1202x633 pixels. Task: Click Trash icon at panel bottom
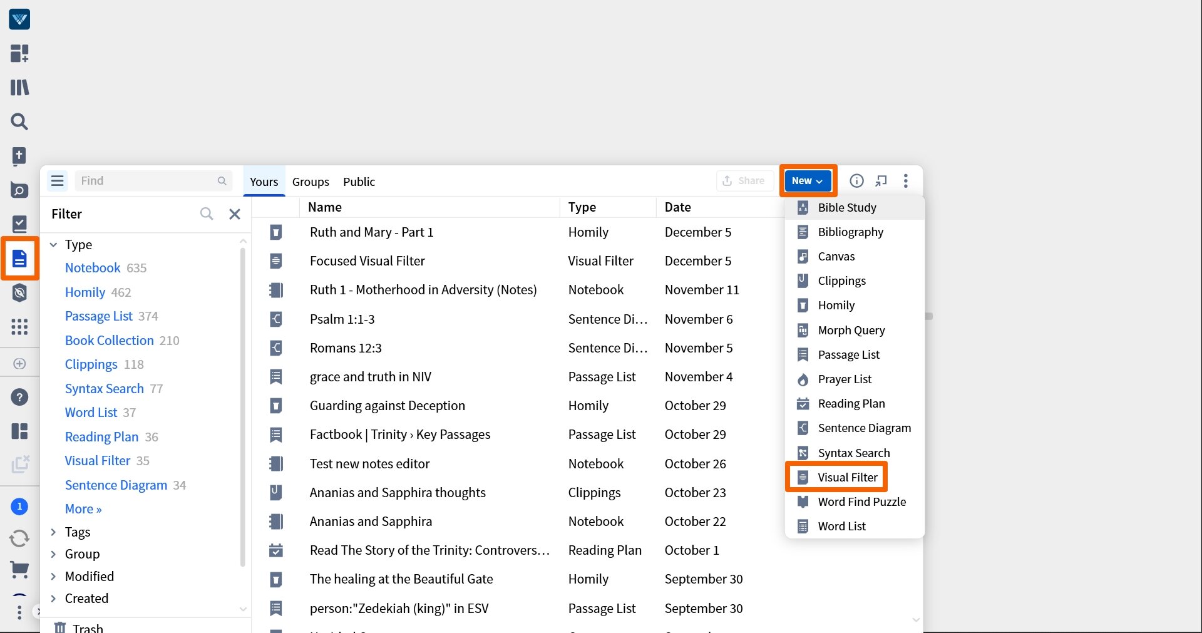(60, 627)
